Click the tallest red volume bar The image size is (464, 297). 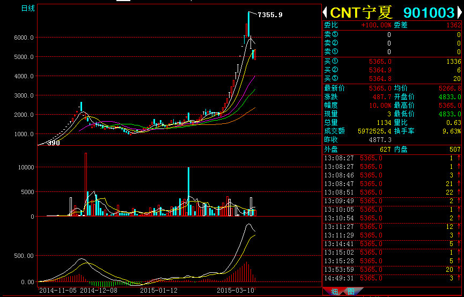[x=86, y=184]
